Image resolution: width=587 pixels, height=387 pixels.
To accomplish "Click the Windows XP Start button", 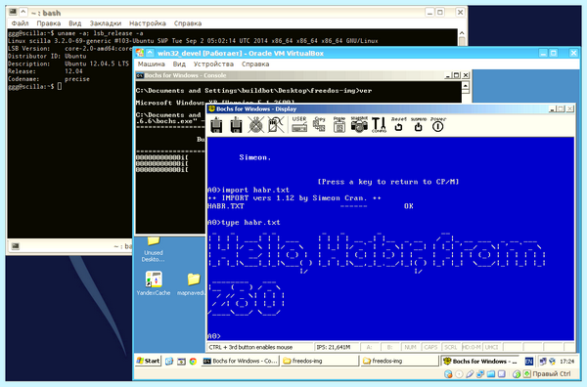I will (x=149, y=361).
